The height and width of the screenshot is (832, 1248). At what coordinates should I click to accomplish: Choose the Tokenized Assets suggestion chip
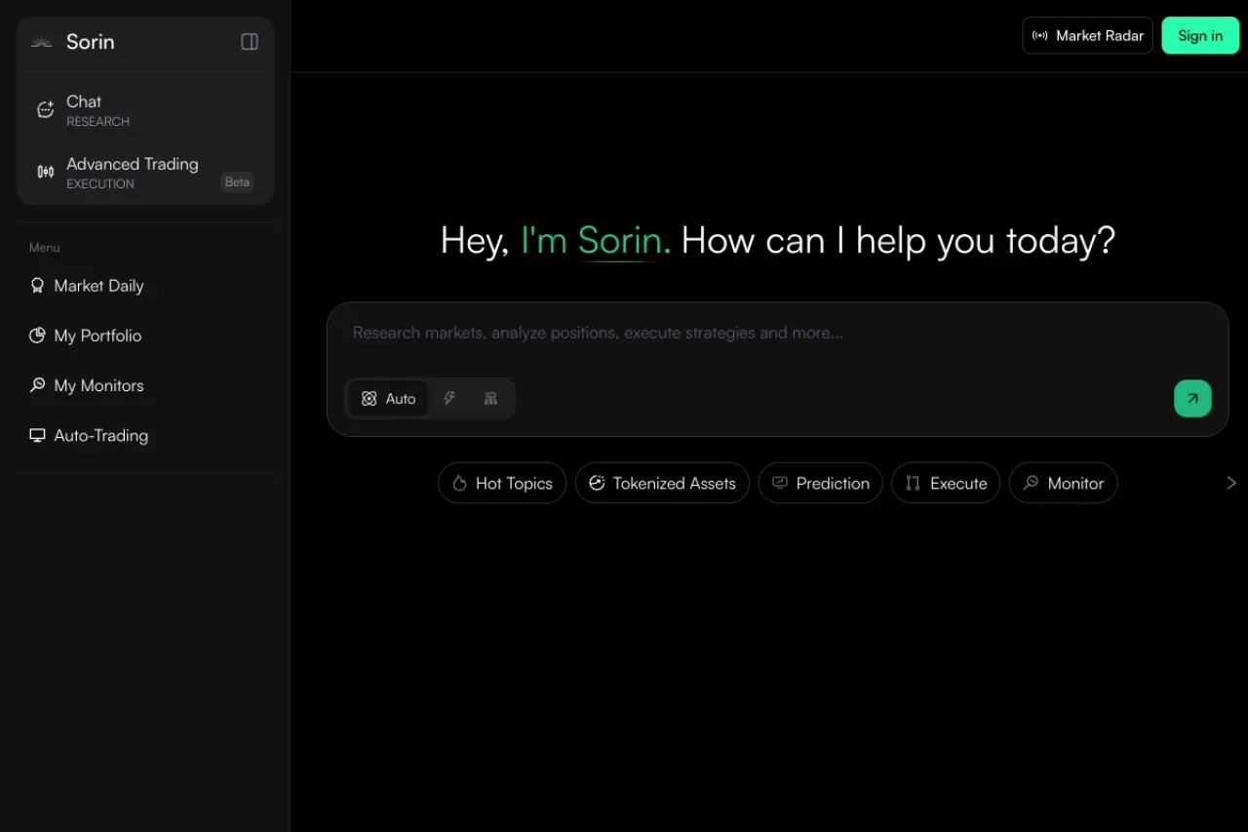point(662,483)
